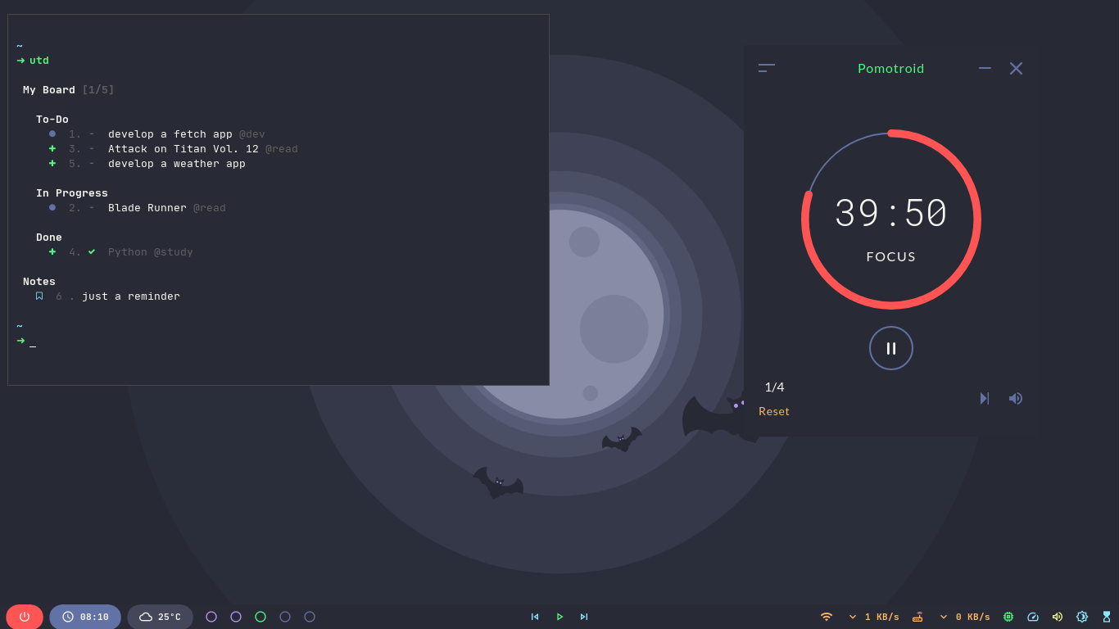Pause the Pomotroid focus timer
This screenshot has width=1119, height=629.
[x=891, y=348]
